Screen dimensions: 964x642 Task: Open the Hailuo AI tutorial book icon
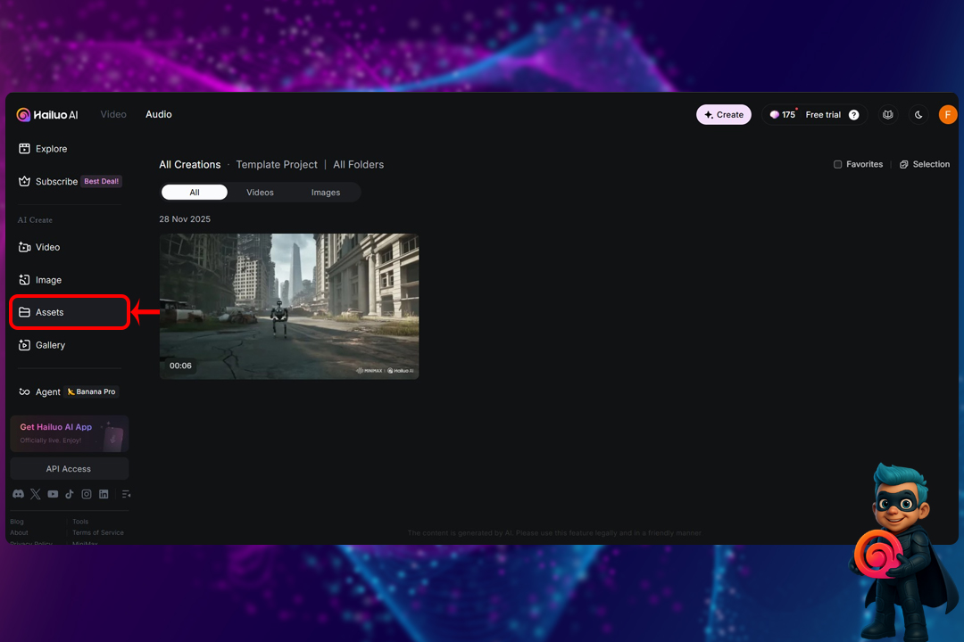coord(887,114)
